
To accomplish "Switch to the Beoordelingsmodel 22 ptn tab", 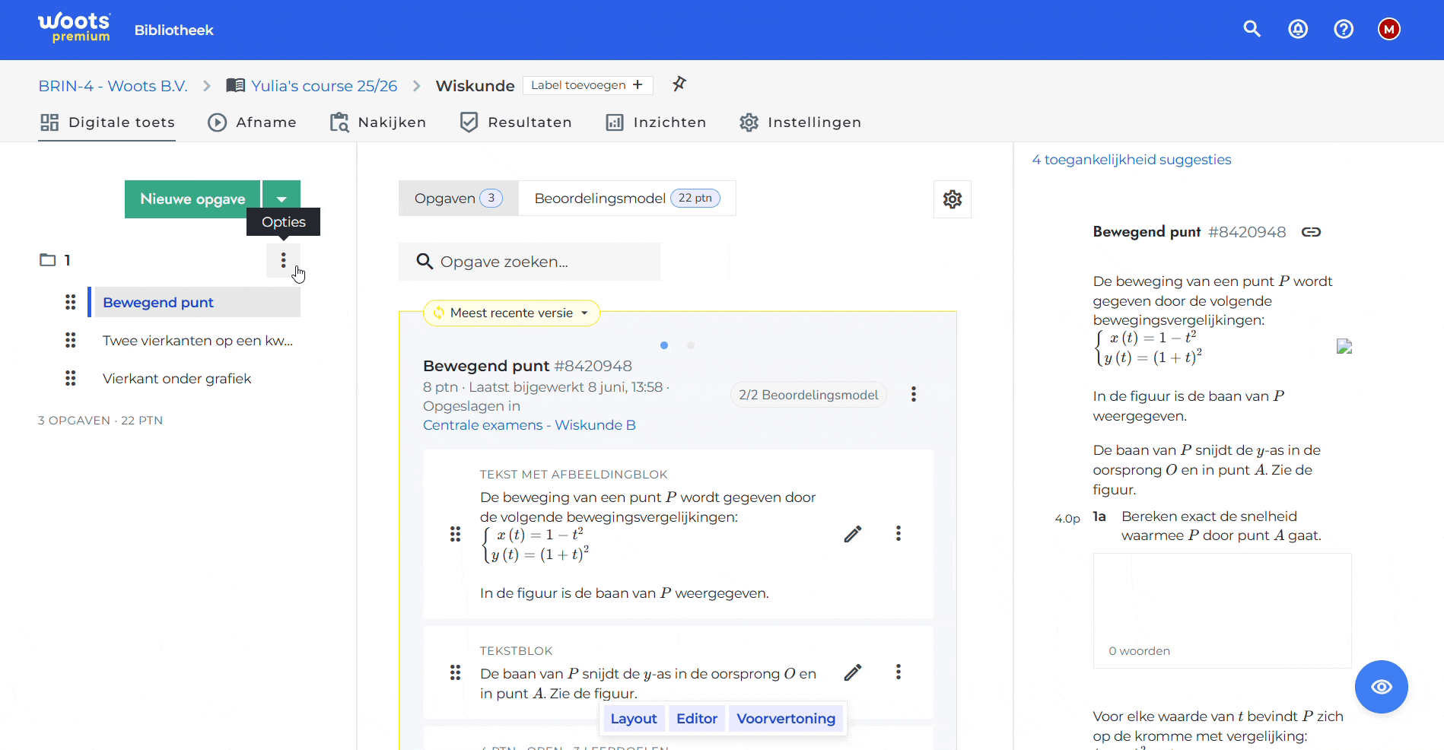I will pyautogui.click(x=627, y=199).
